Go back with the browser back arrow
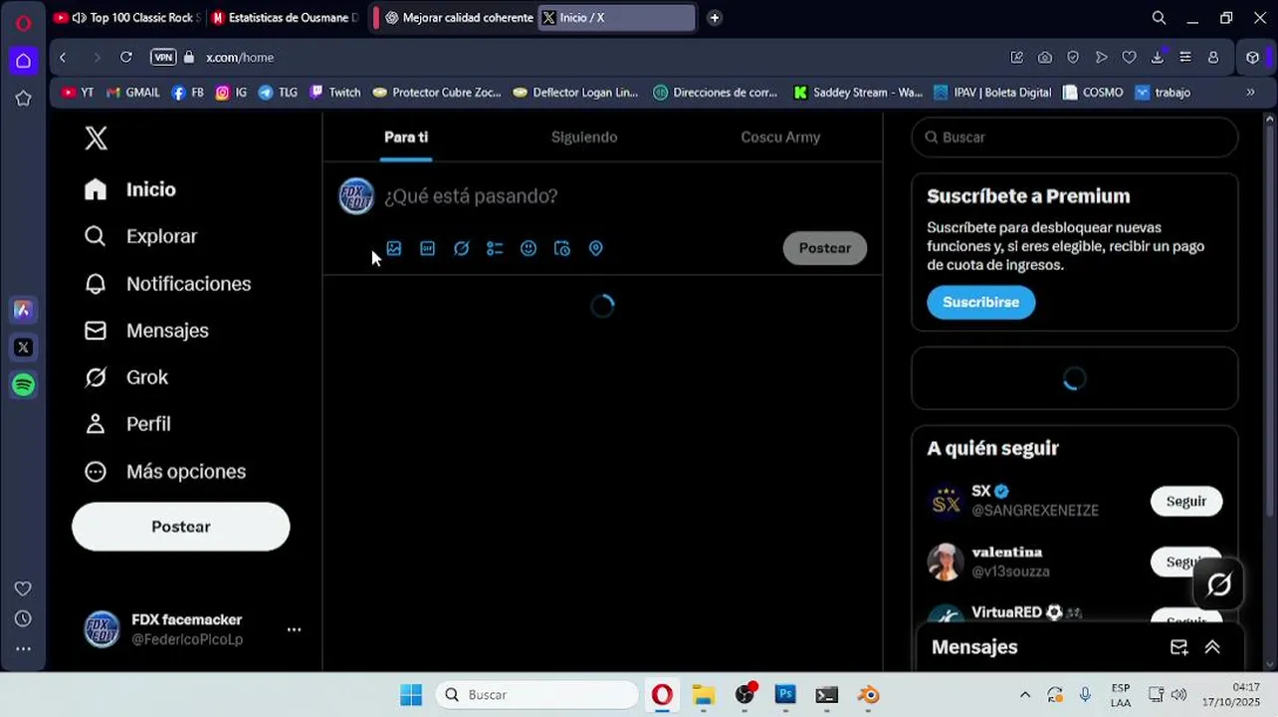 coord(63,58)
